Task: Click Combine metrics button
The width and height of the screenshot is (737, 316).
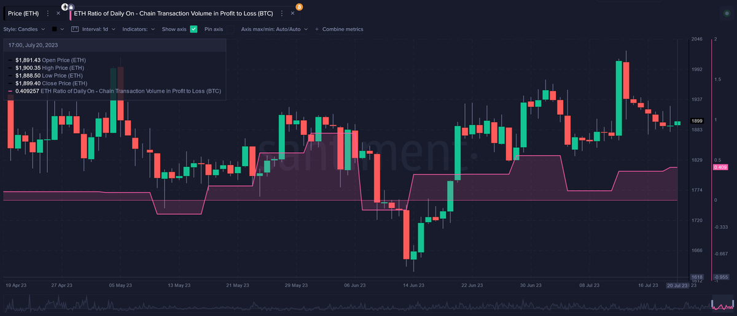Action: pyautogui.click(x=339, y=29)
